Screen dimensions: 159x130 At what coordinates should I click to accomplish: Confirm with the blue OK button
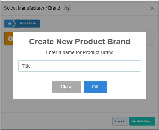(95, 87)
